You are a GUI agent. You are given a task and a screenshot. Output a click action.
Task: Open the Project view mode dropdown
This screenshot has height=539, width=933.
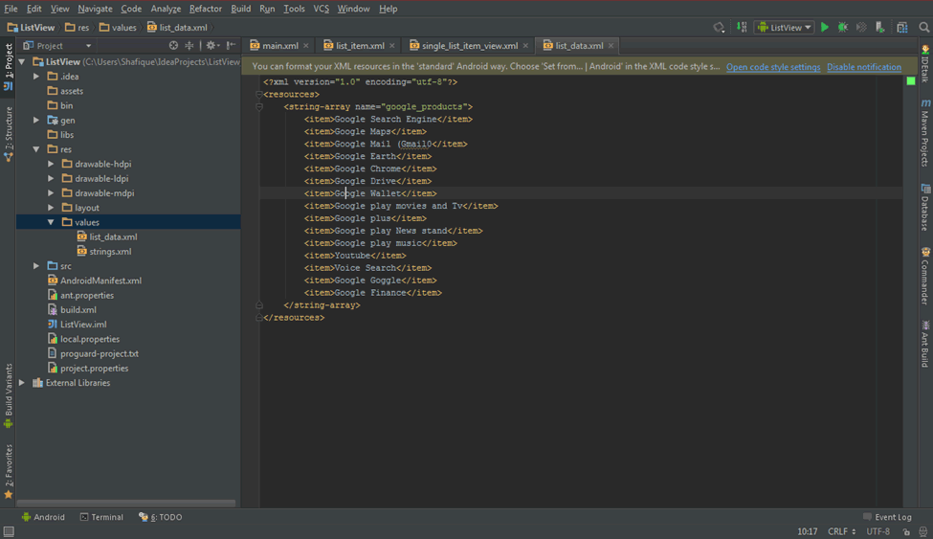point(57,45)
